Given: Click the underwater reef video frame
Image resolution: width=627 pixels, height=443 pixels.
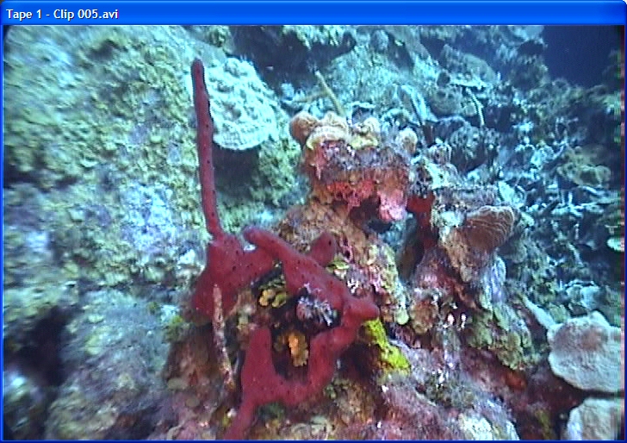Looking at the screenshot, I should [313, 233].
